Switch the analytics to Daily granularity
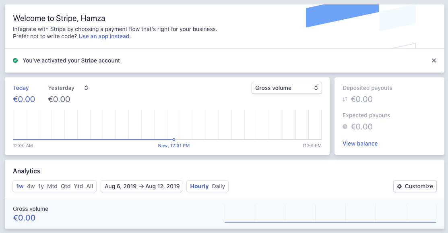The height and width of the screenshot is (233, 448). (x=219, y=186)
